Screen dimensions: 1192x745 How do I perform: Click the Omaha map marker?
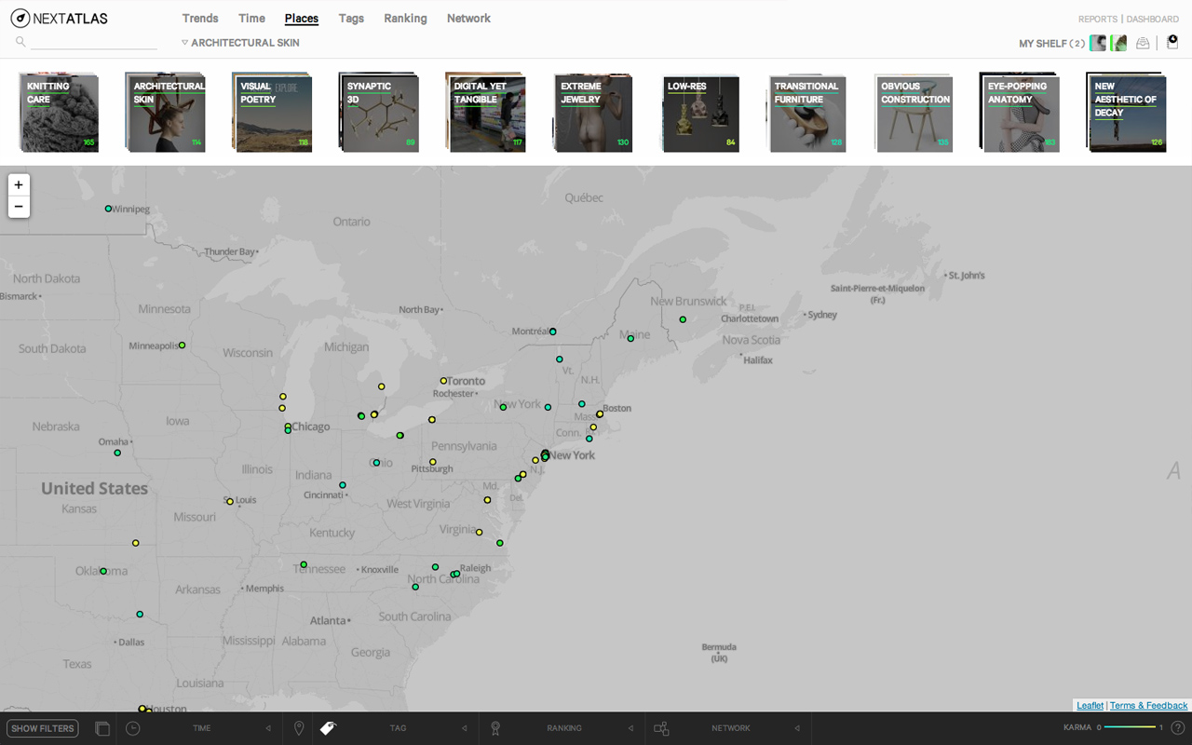click(117, 453)
